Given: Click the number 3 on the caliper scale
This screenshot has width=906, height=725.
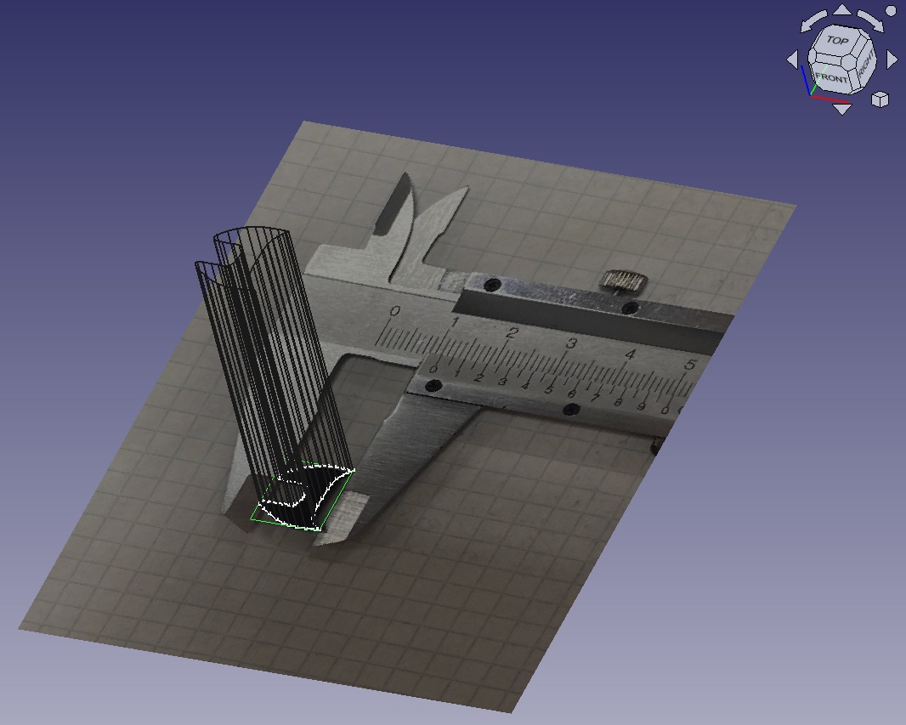Looking at the screenshot, I should 571,344.
